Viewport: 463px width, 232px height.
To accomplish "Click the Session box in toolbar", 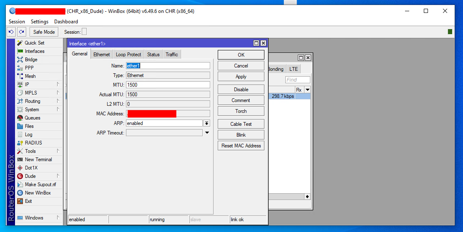I will (84, 32).
